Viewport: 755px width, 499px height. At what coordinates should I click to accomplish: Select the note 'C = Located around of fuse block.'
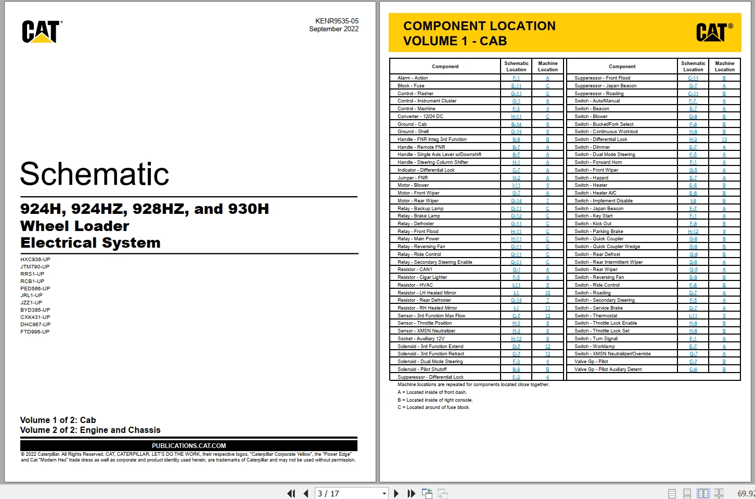[x=433, y=407]
